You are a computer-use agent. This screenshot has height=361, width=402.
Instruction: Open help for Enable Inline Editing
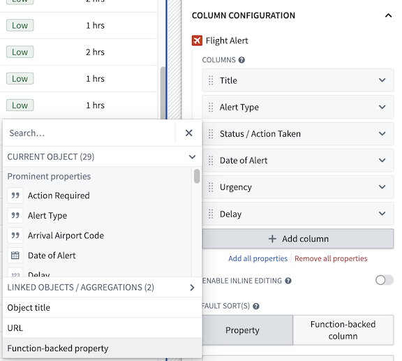click(288, 281)
